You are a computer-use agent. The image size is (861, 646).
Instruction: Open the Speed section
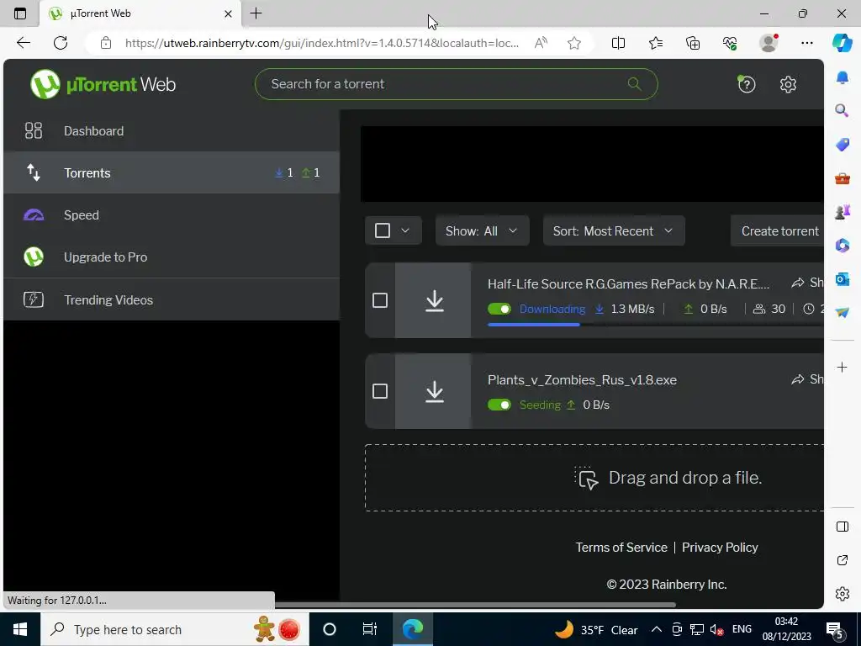(172, 214)
